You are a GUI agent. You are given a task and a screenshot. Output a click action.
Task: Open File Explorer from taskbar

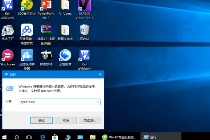coord(93,137)
